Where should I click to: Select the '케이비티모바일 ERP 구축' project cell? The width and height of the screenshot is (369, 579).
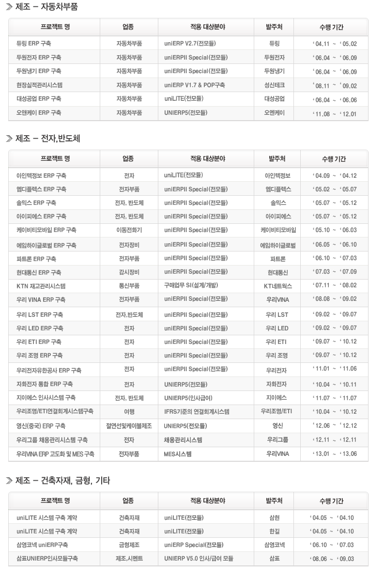[x=46, y=230]
